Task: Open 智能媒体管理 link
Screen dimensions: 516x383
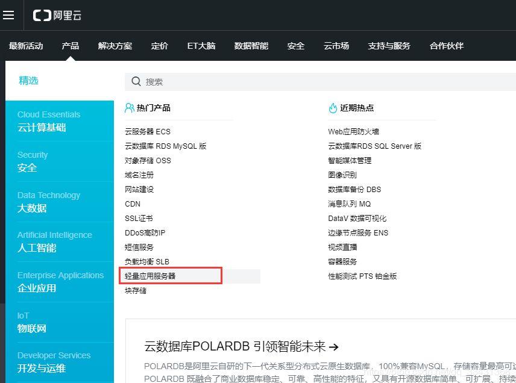Action: click(x=350, y=160)
